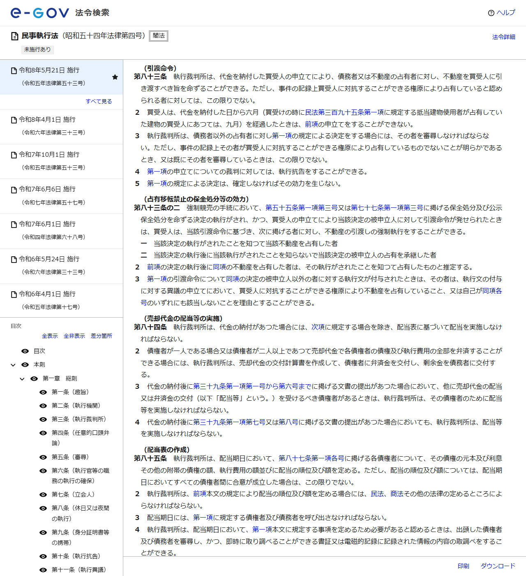The height and width of the screenshot is (576, 526).
Task: Click document icon for 令和8年5月21日 施行
Action: coord(14,70)
